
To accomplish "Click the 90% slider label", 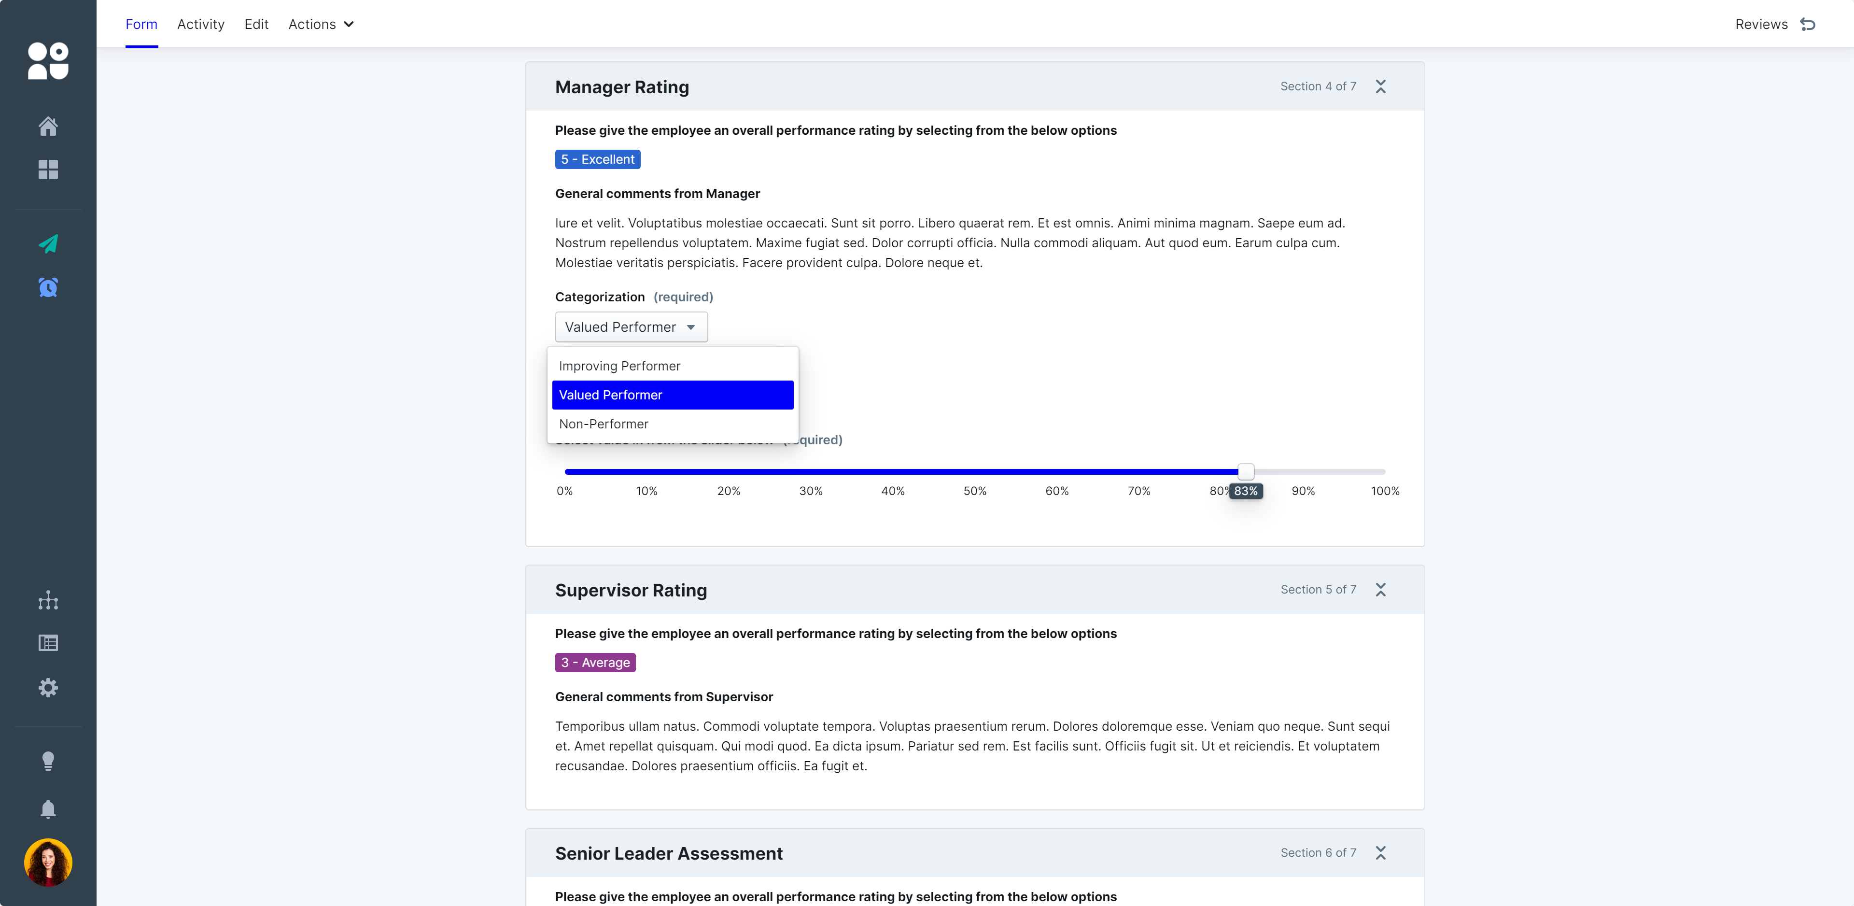I will 1303,491.
